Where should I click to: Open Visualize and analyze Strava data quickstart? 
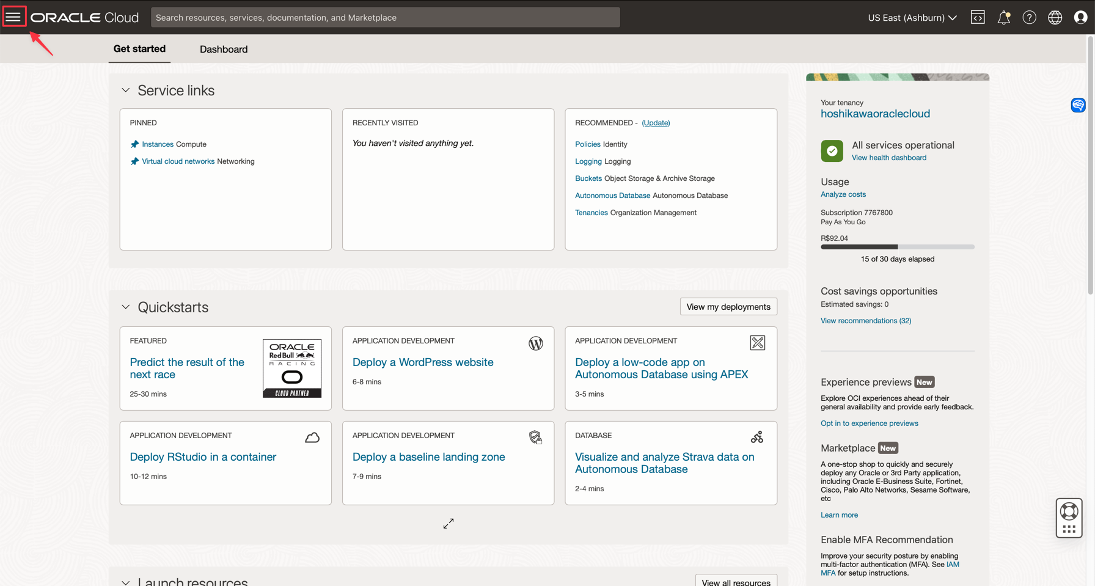coord(665,463)
